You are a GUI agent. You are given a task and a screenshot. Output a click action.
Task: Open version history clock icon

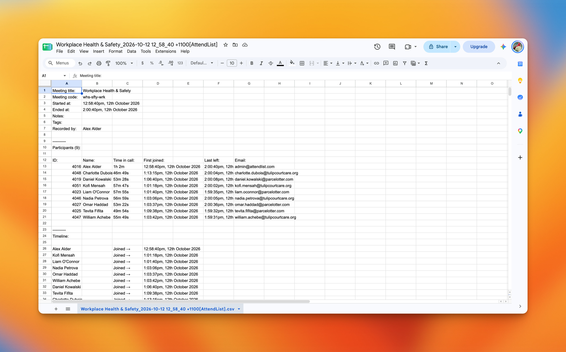point(377,47)
